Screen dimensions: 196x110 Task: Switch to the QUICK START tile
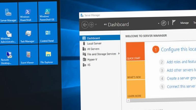tap(135, 51)
